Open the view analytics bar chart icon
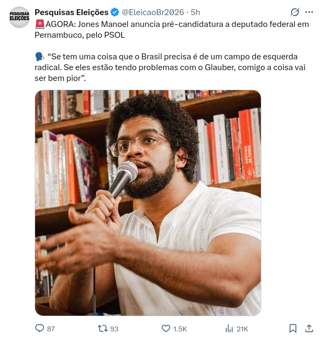323x340 pixels. point(229,328)
